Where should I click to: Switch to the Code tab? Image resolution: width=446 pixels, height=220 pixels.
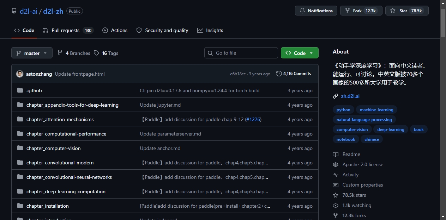click(24, 30)
